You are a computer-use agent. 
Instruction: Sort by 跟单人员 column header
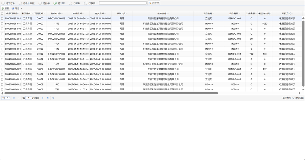(x=122, y=14)
